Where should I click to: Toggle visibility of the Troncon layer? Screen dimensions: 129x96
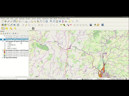pyautogui.click(x=3, y=41)
